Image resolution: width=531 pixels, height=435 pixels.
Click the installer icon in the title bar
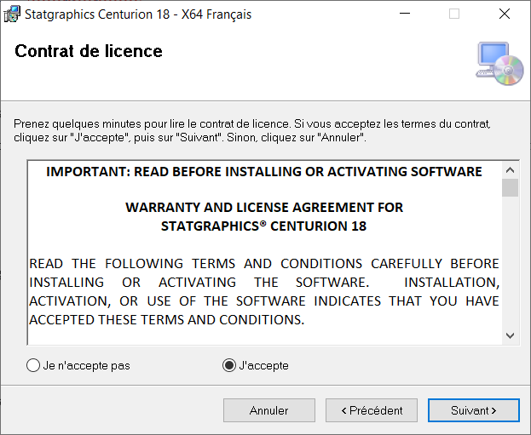(12, 14)
